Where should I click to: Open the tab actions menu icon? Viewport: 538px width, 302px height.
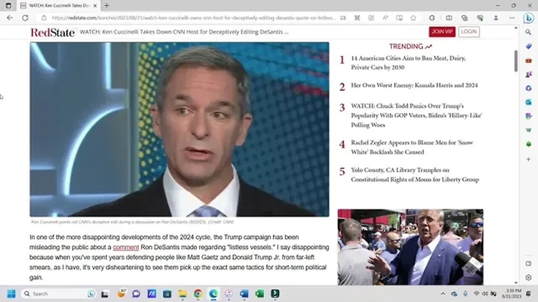pyautogui.click(x=8, y=6)
